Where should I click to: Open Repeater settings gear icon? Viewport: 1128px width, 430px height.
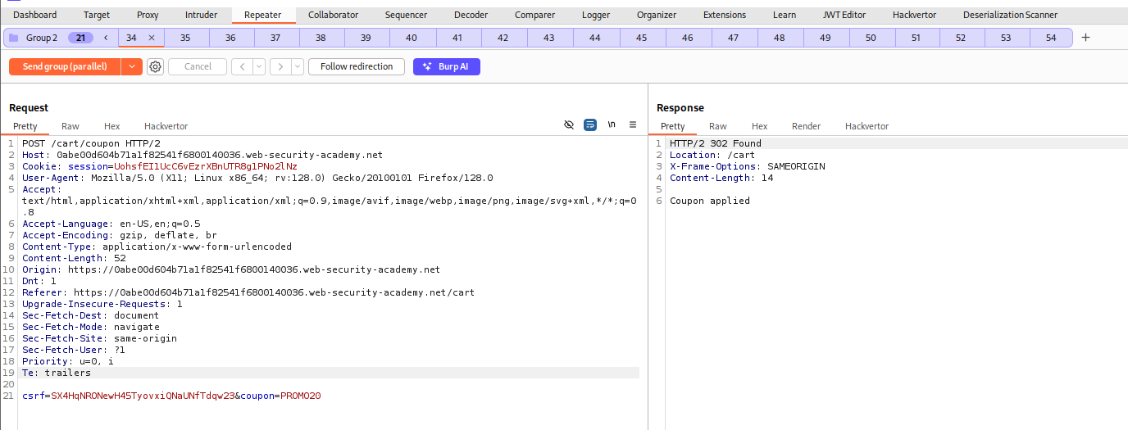tap(155, 66)
